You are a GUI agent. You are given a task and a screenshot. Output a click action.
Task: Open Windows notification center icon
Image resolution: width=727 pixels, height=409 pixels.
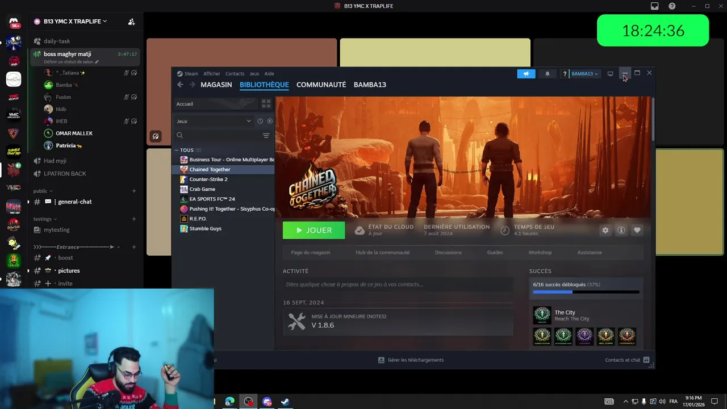pos(715,402)
